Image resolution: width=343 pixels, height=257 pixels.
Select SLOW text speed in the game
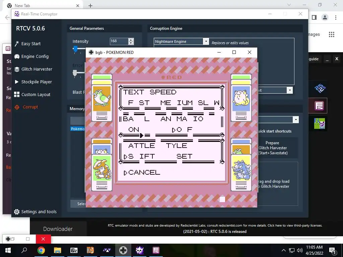pos(209,103)
